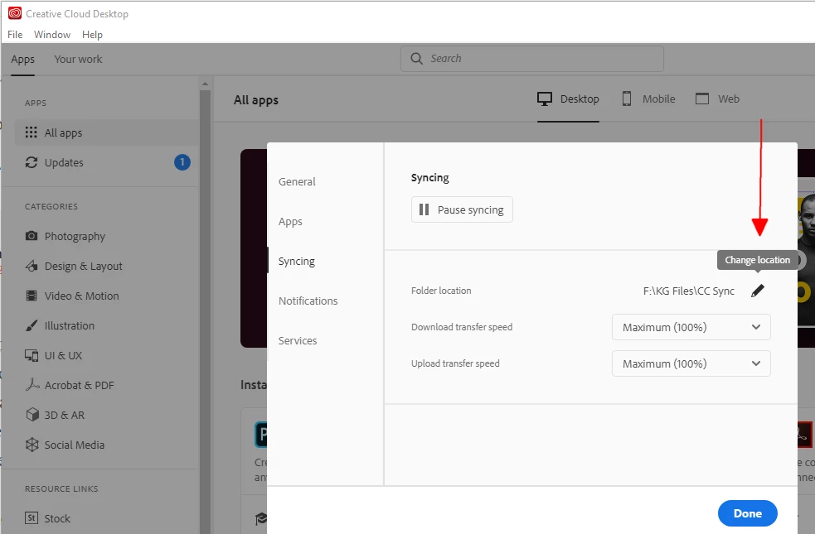Click the Updates refresh icon

[x=32, y=162]
